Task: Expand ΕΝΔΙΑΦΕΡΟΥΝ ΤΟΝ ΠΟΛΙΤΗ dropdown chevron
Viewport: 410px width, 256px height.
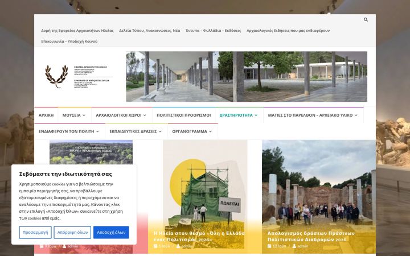Action: click(97, 131)
